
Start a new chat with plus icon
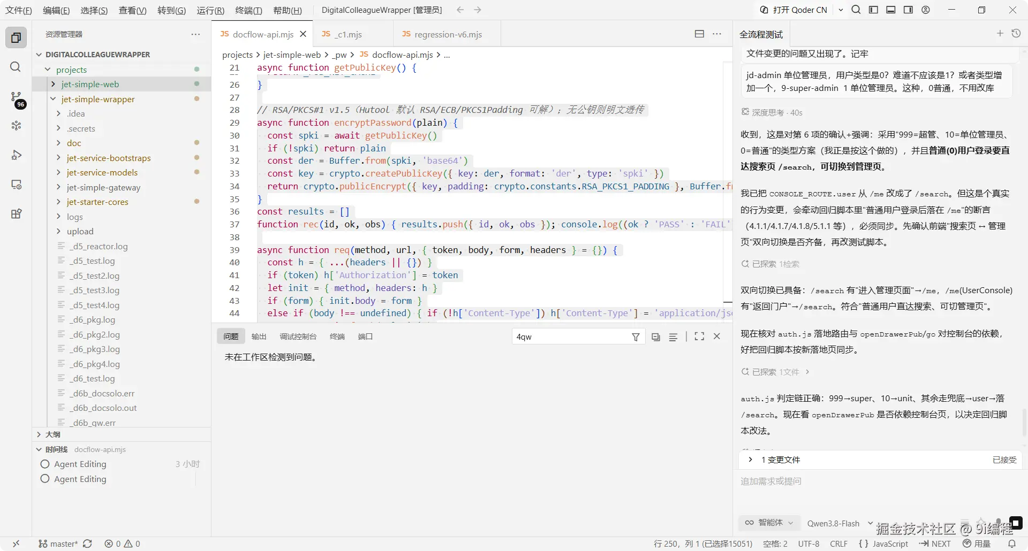click(1000, 34)
